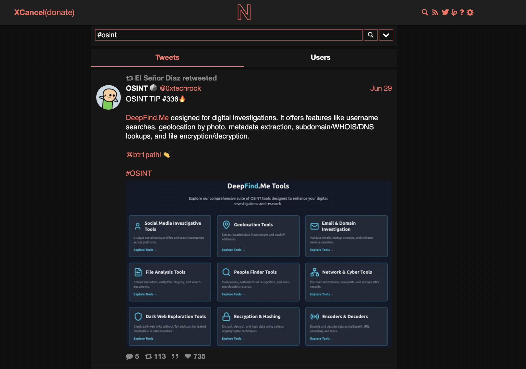Click the Email & Domain envelope icon
This screenshot has height=369, width=526.
[x=315, y=226]
